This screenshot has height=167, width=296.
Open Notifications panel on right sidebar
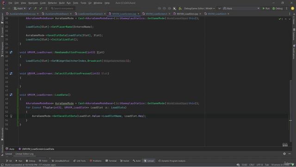tap(294, 52)
